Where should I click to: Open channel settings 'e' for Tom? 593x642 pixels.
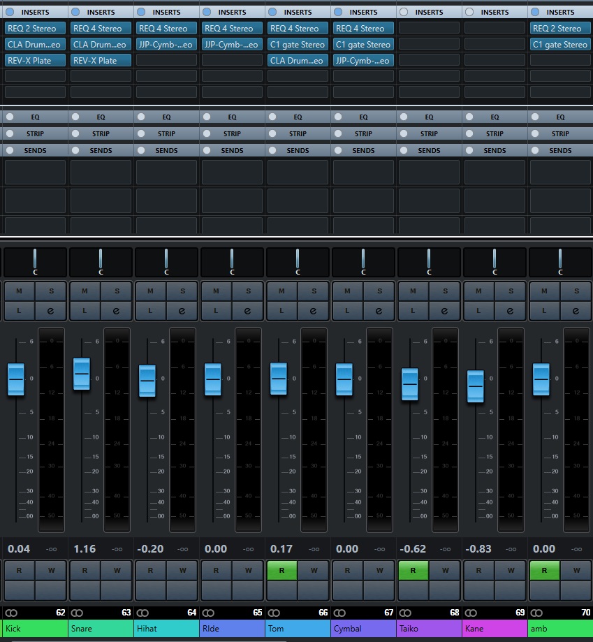(x=314, y=311)
